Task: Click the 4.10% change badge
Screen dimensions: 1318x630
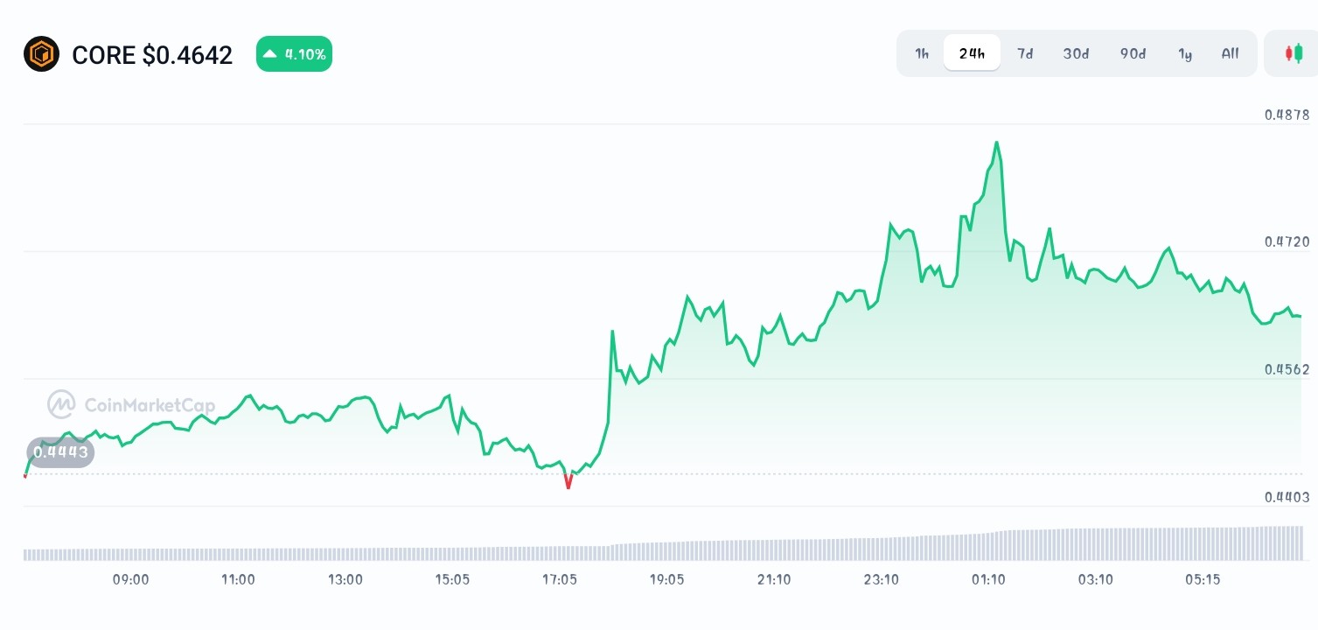Action: coord(294,53)
